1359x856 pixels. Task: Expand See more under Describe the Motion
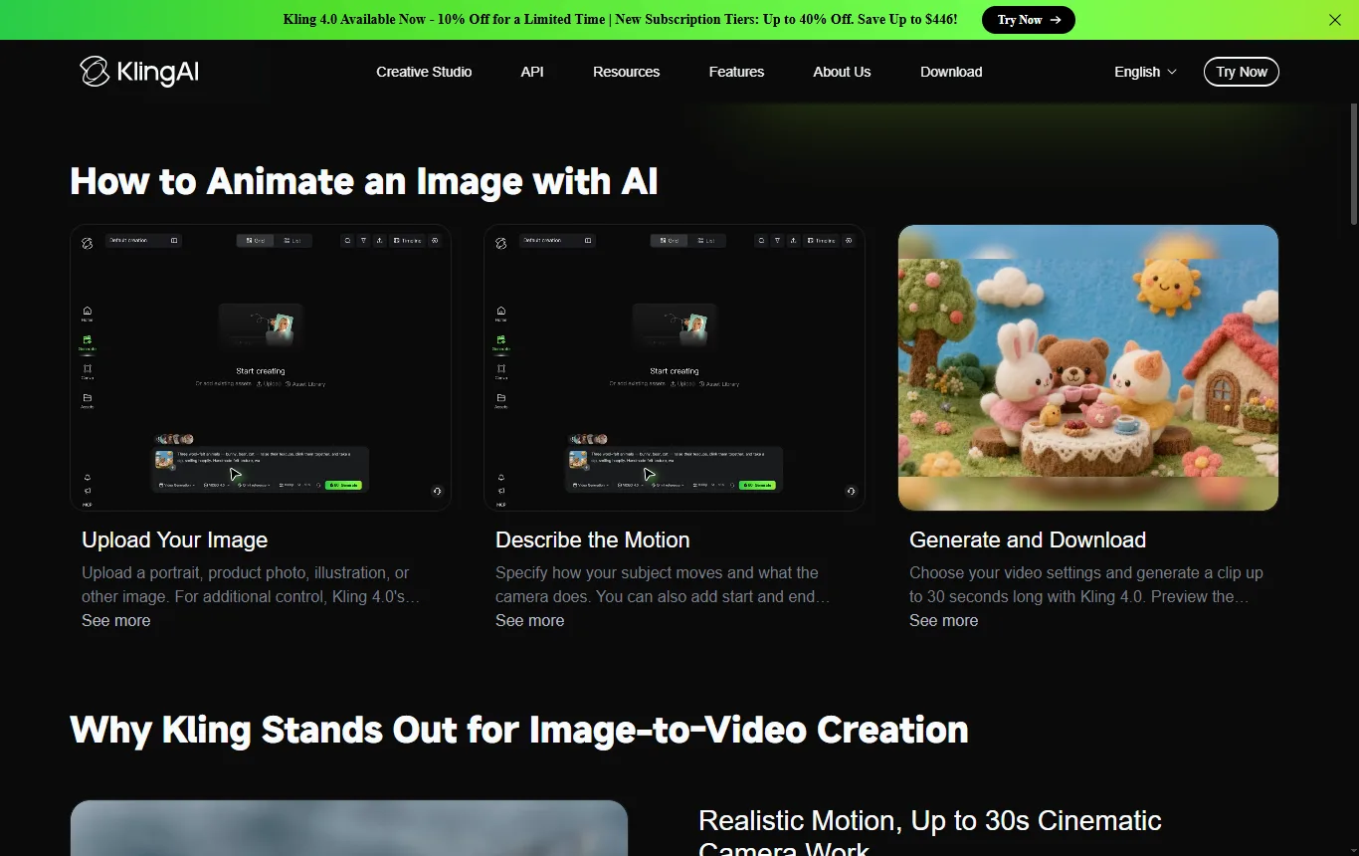tap(530, 620)
